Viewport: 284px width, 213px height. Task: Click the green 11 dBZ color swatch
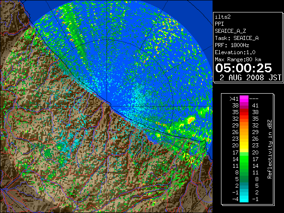(244, 166)
